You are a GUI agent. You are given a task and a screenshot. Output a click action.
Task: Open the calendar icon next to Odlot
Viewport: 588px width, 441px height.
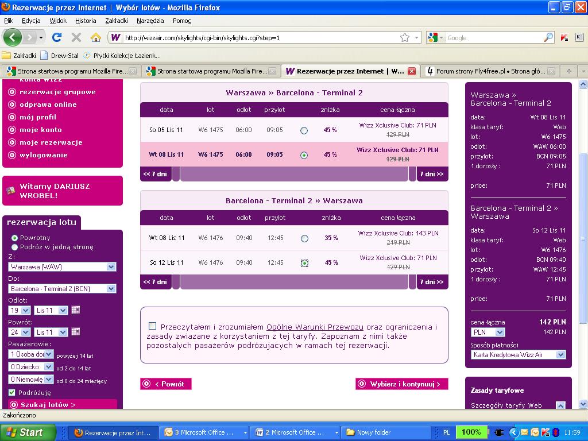75,310
